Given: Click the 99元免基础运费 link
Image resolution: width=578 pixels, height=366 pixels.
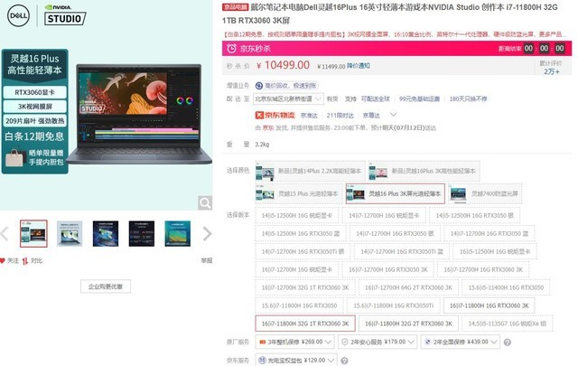Looking at the screenshot, I should (419, 99).
